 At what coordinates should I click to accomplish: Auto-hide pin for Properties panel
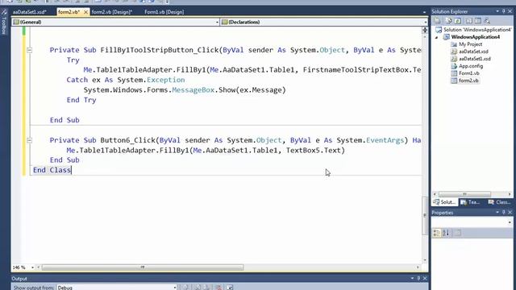coord(503,213)
